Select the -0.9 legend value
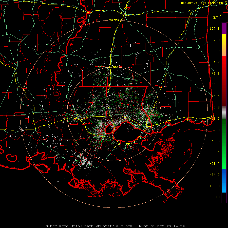The height and width of the screenshot is (228, 228). [x=216, y=107]
